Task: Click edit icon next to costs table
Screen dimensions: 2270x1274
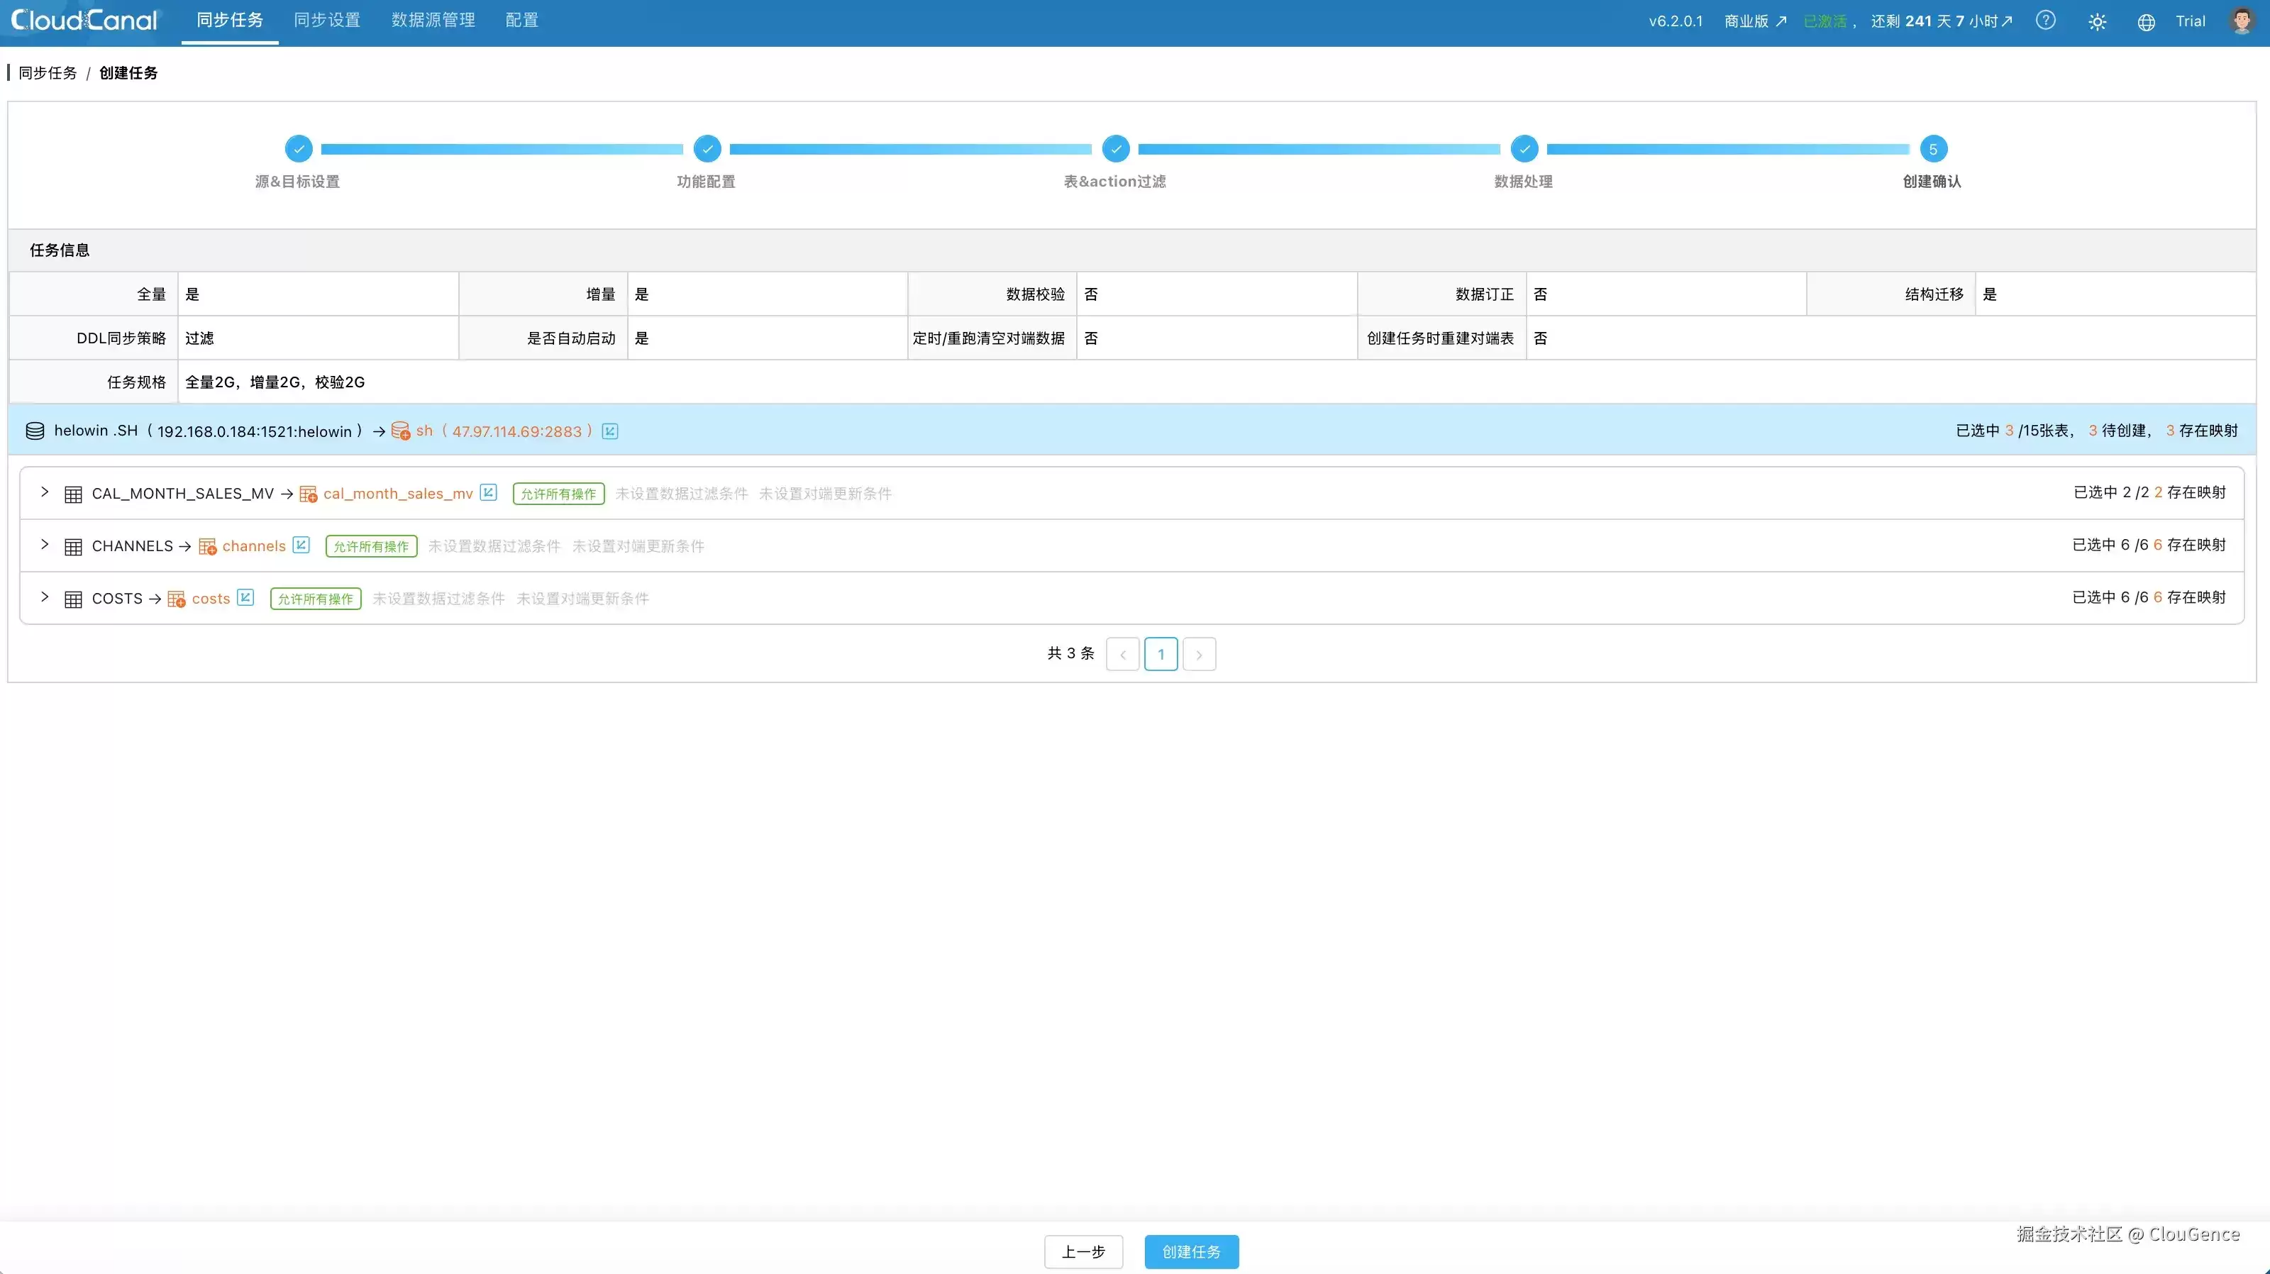Action: click(x=246, y=597)
